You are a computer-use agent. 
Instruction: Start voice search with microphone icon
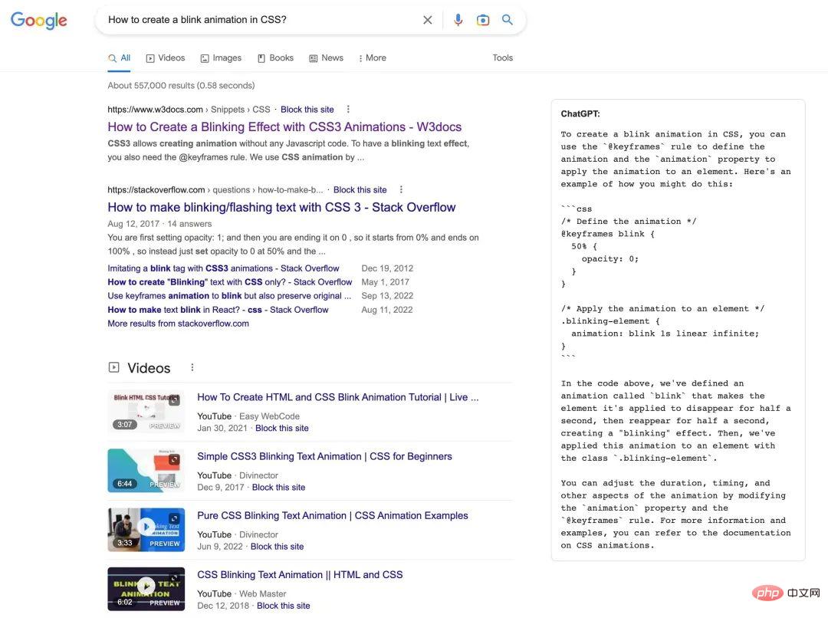point(458,20)
